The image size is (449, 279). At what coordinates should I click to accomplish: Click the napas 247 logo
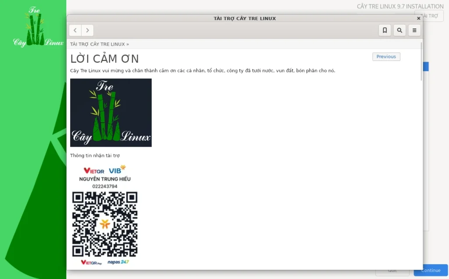click(x=118, y=262)
